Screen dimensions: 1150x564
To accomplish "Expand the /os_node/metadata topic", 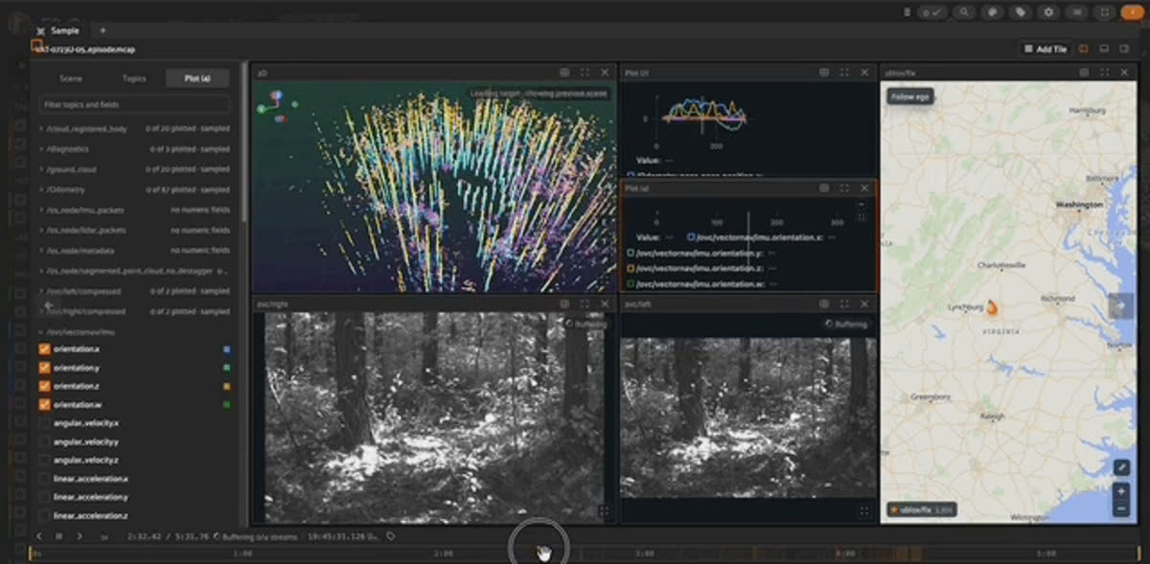I will click(x=41, y=250).
